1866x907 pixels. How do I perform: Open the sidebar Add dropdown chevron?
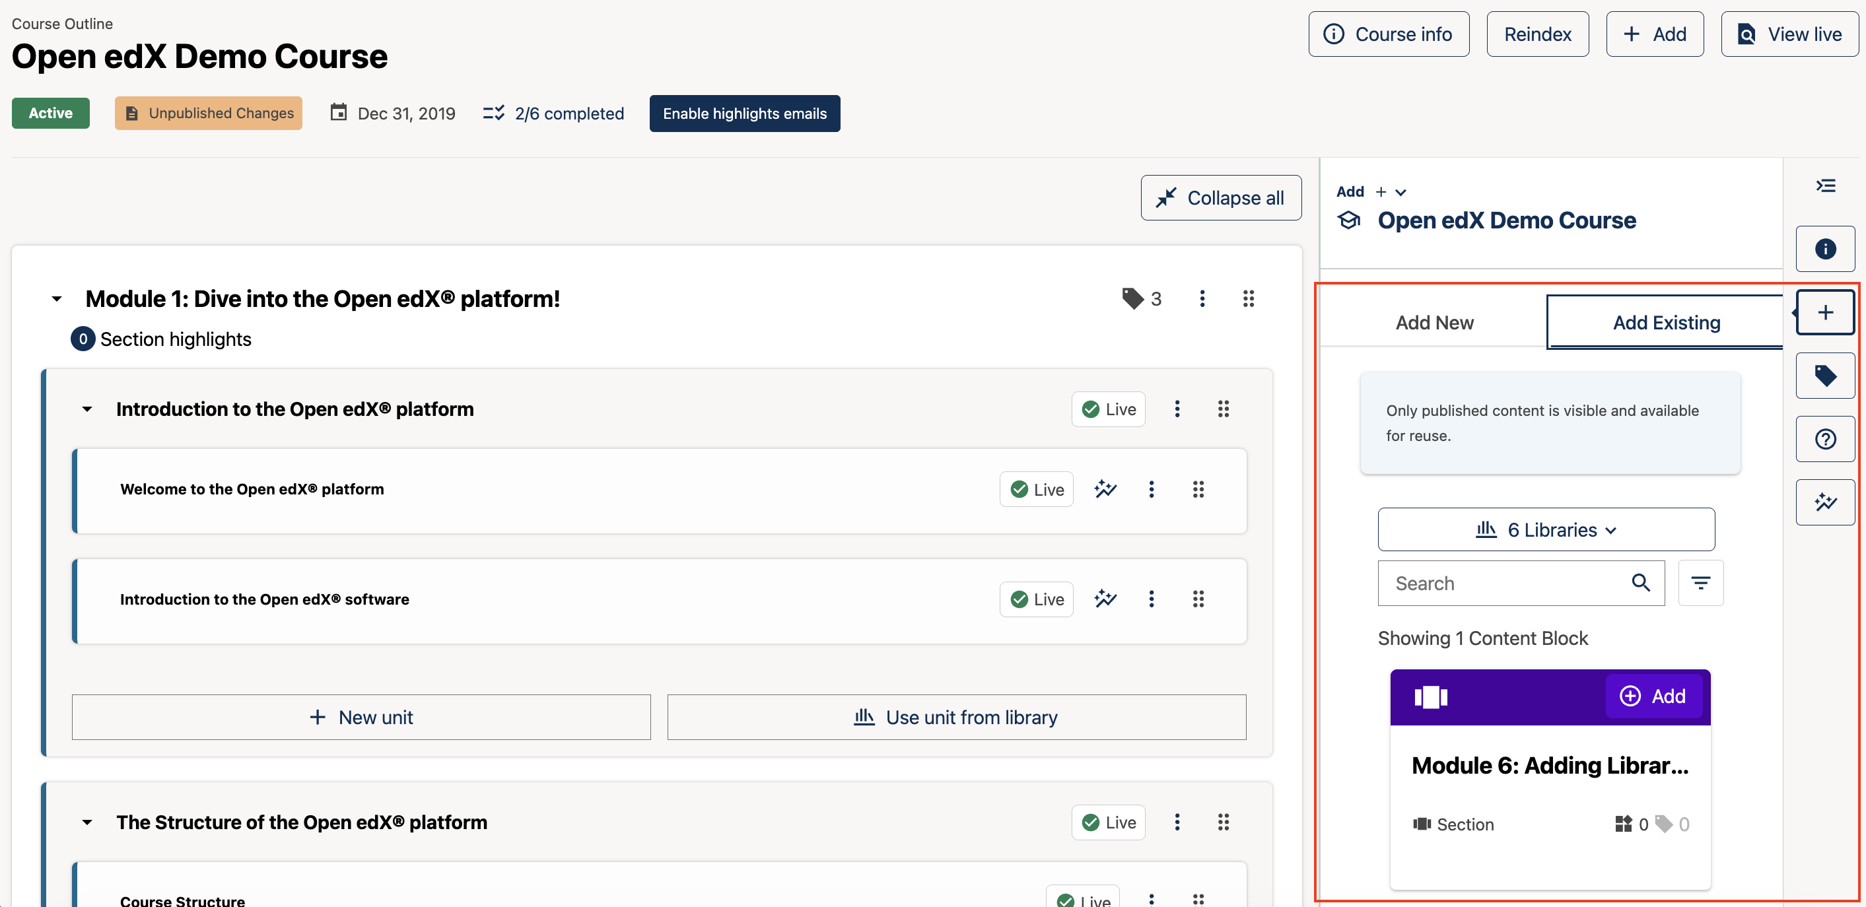coord(1401,192)
